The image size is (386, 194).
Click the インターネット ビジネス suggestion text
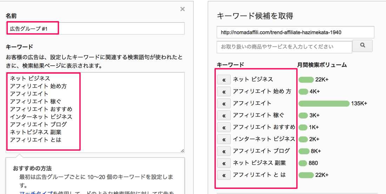click(x=264, y=139)
